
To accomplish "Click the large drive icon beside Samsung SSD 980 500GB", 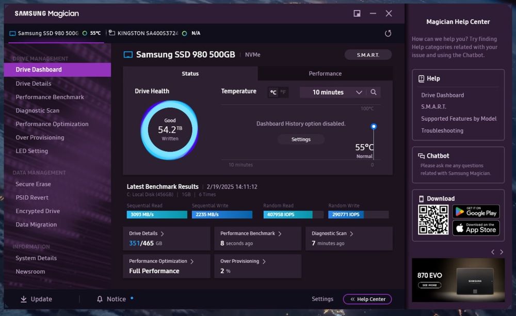I will (x=128, y=55).
